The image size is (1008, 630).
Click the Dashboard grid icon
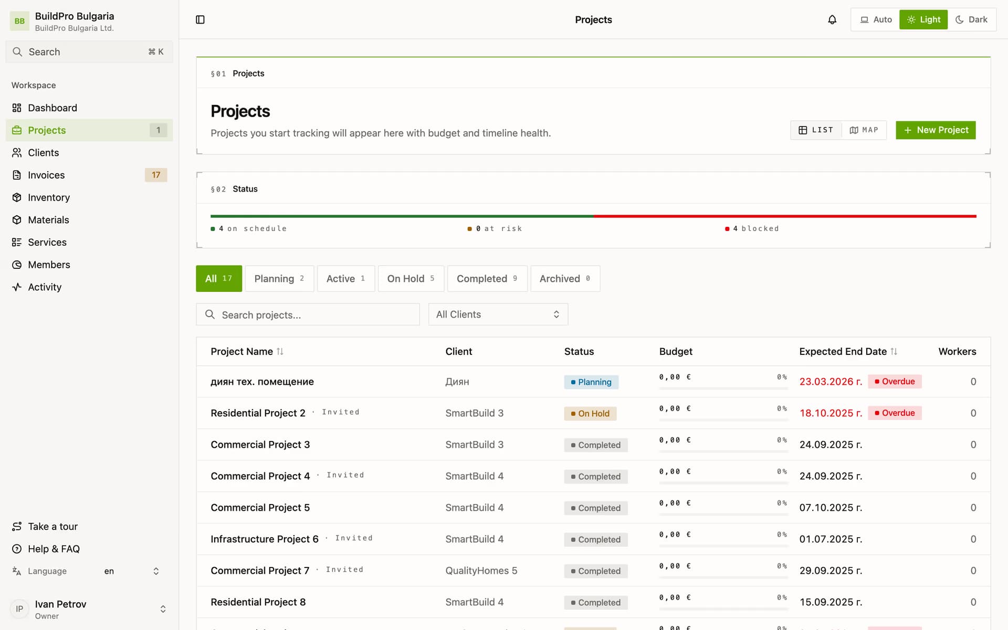17,108
